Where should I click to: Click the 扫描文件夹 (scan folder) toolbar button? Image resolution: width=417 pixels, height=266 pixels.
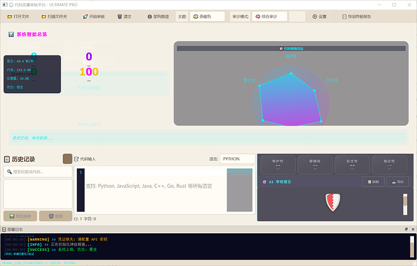click(54, 16)
